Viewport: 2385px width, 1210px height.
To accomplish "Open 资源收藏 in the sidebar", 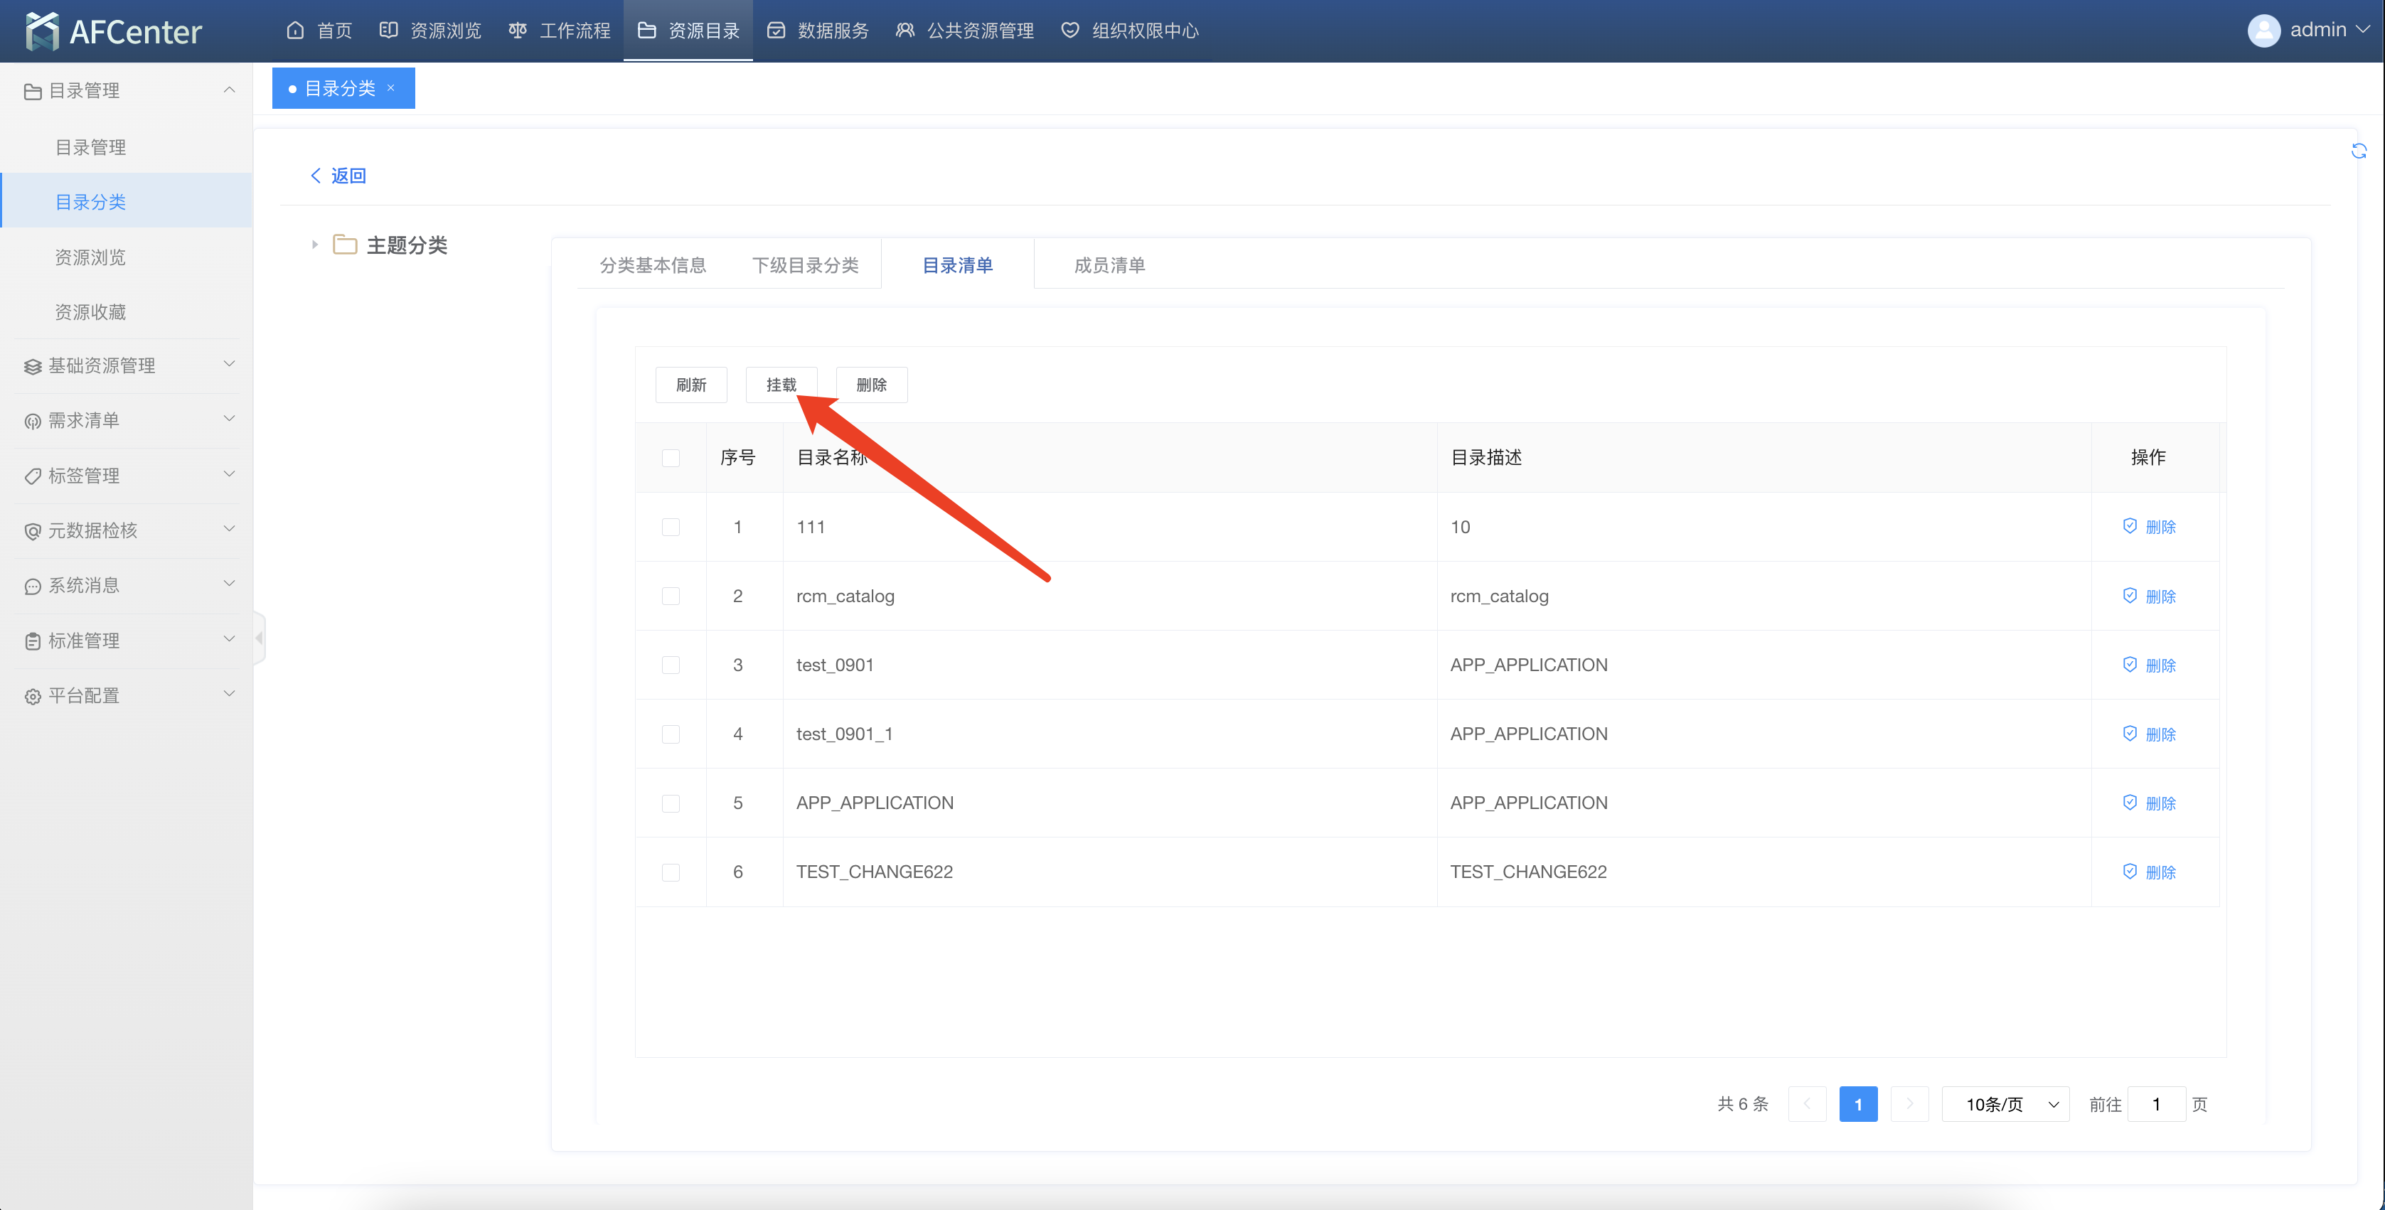I will 91,312.
